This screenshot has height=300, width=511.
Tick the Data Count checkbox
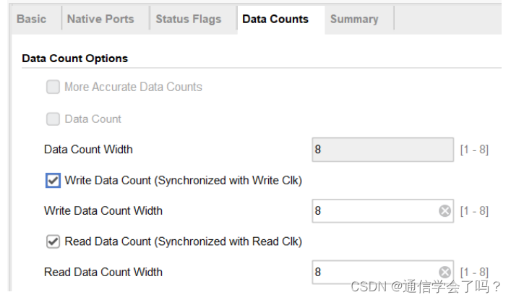point(53,119)
